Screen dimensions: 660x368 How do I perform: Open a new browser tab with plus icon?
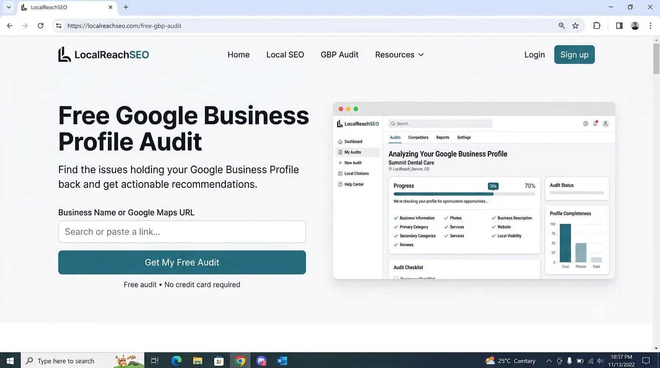click(x=126, y=7)
